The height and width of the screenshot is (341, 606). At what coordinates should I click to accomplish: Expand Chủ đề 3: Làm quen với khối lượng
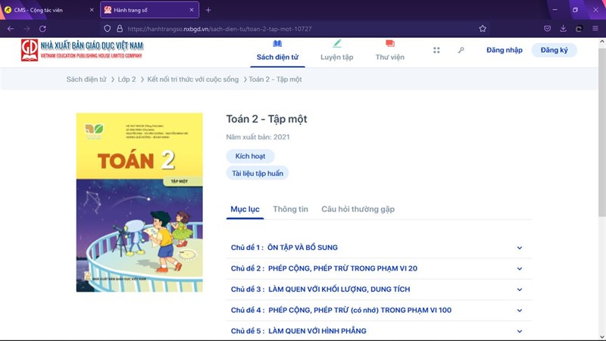pos(520,289)
